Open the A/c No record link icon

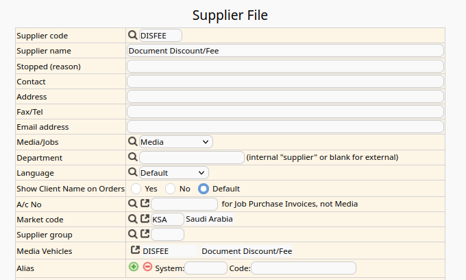tap(145, 204)
